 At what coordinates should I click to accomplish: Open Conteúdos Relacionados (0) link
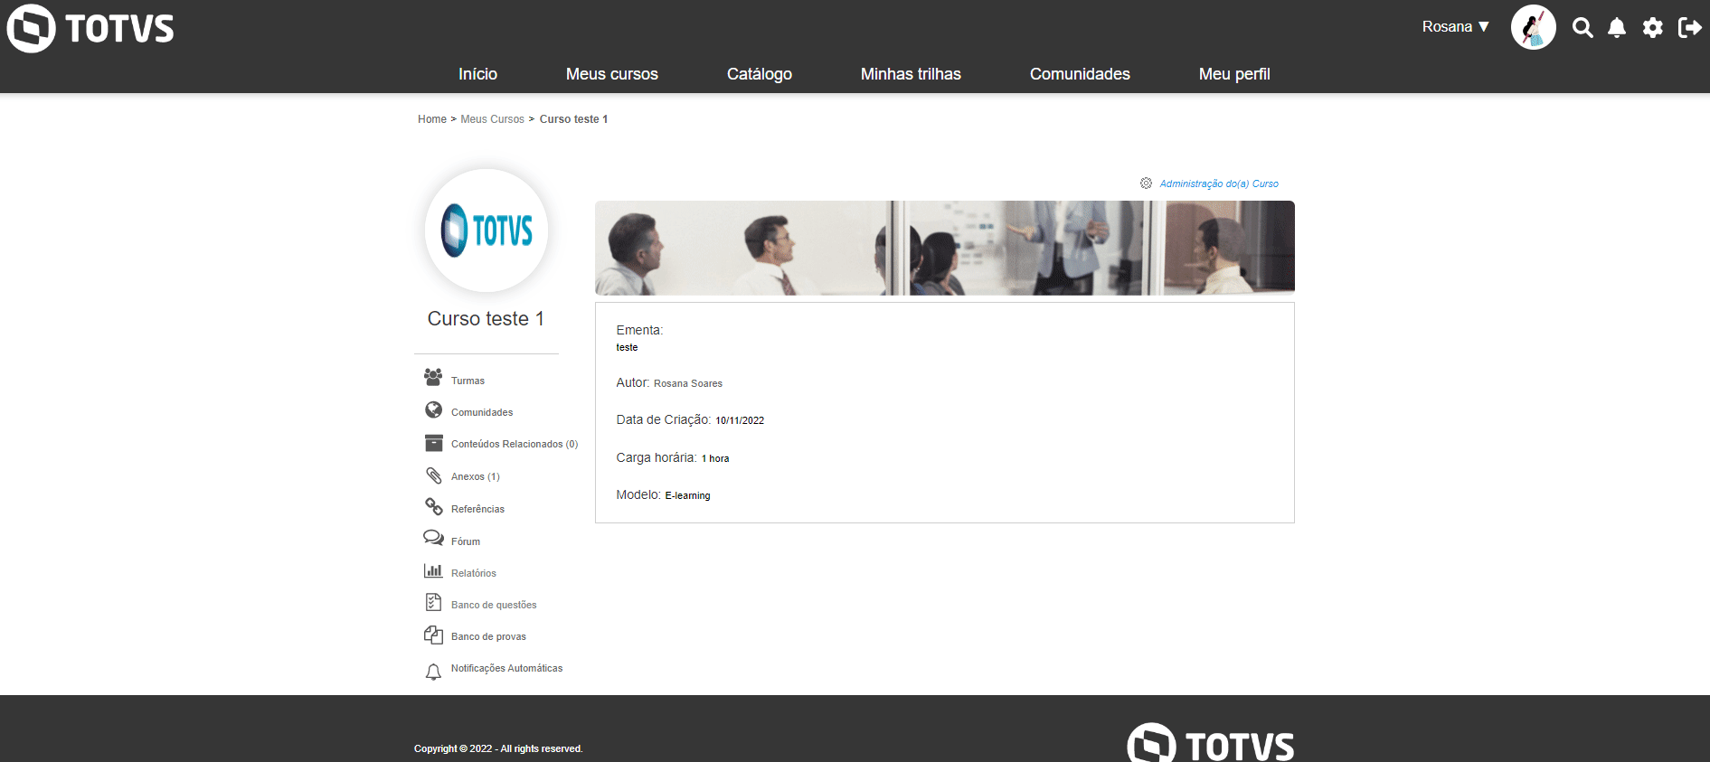click(515, 444)
